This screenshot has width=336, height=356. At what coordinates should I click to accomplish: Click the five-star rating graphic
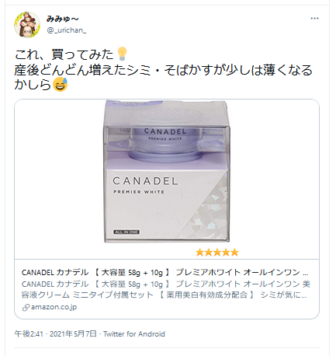(217, 253)
